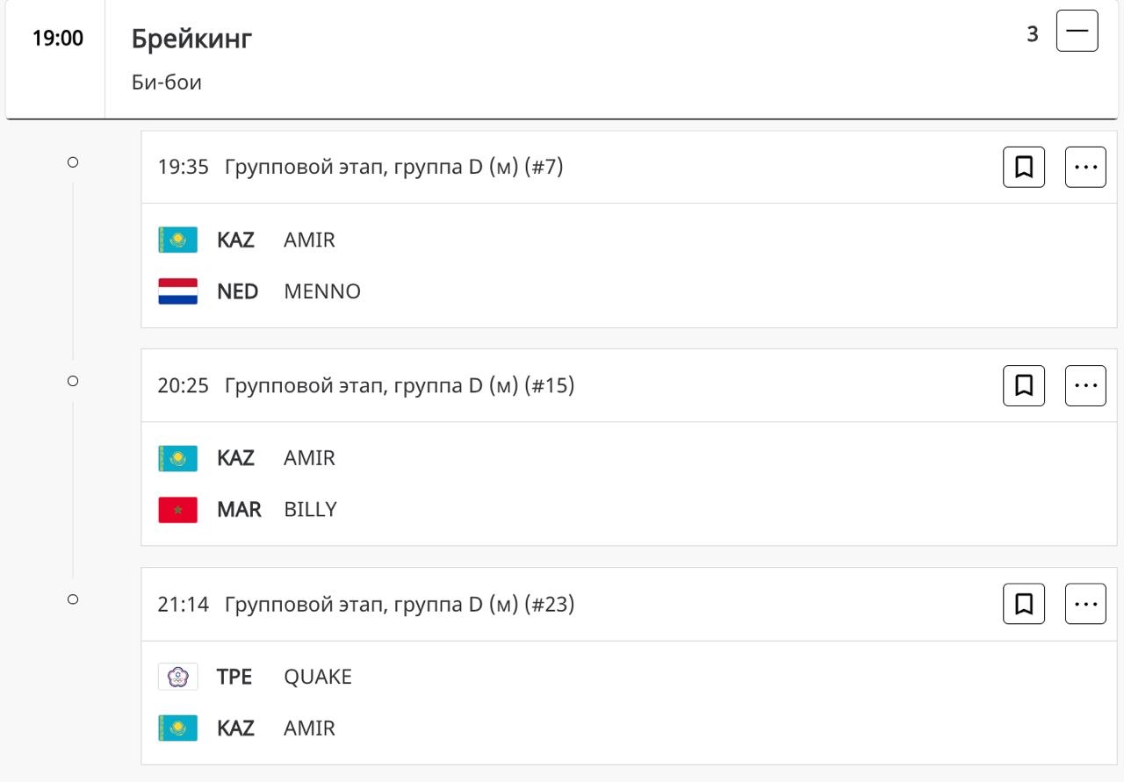Click the Chinese Taipei flag next to QUAKE
This screenshot has width=1124, height=782.
point(177,677)
